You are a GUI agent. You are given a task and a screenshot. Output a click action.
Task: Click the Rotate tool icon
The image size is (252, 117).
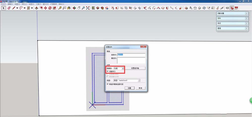coord(50,8)
